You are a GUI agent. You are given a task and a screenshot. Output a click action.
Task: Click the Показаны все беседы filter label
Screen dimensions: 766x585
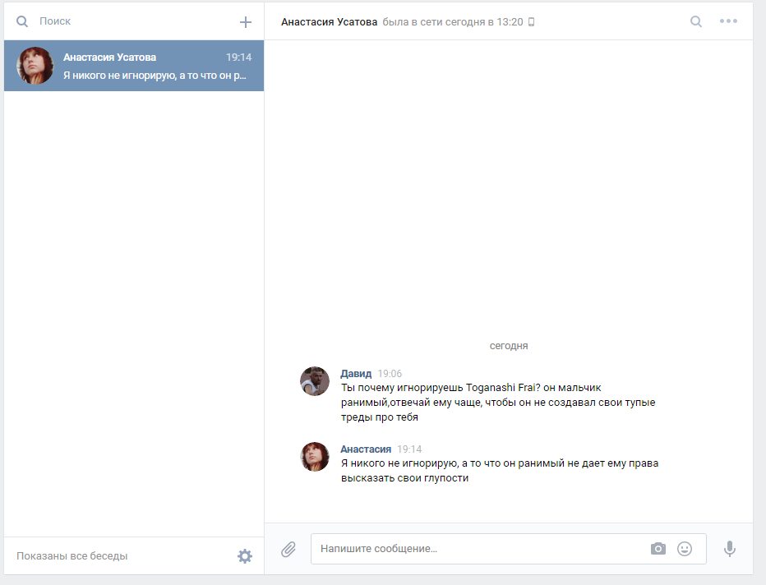coord(72,555)
